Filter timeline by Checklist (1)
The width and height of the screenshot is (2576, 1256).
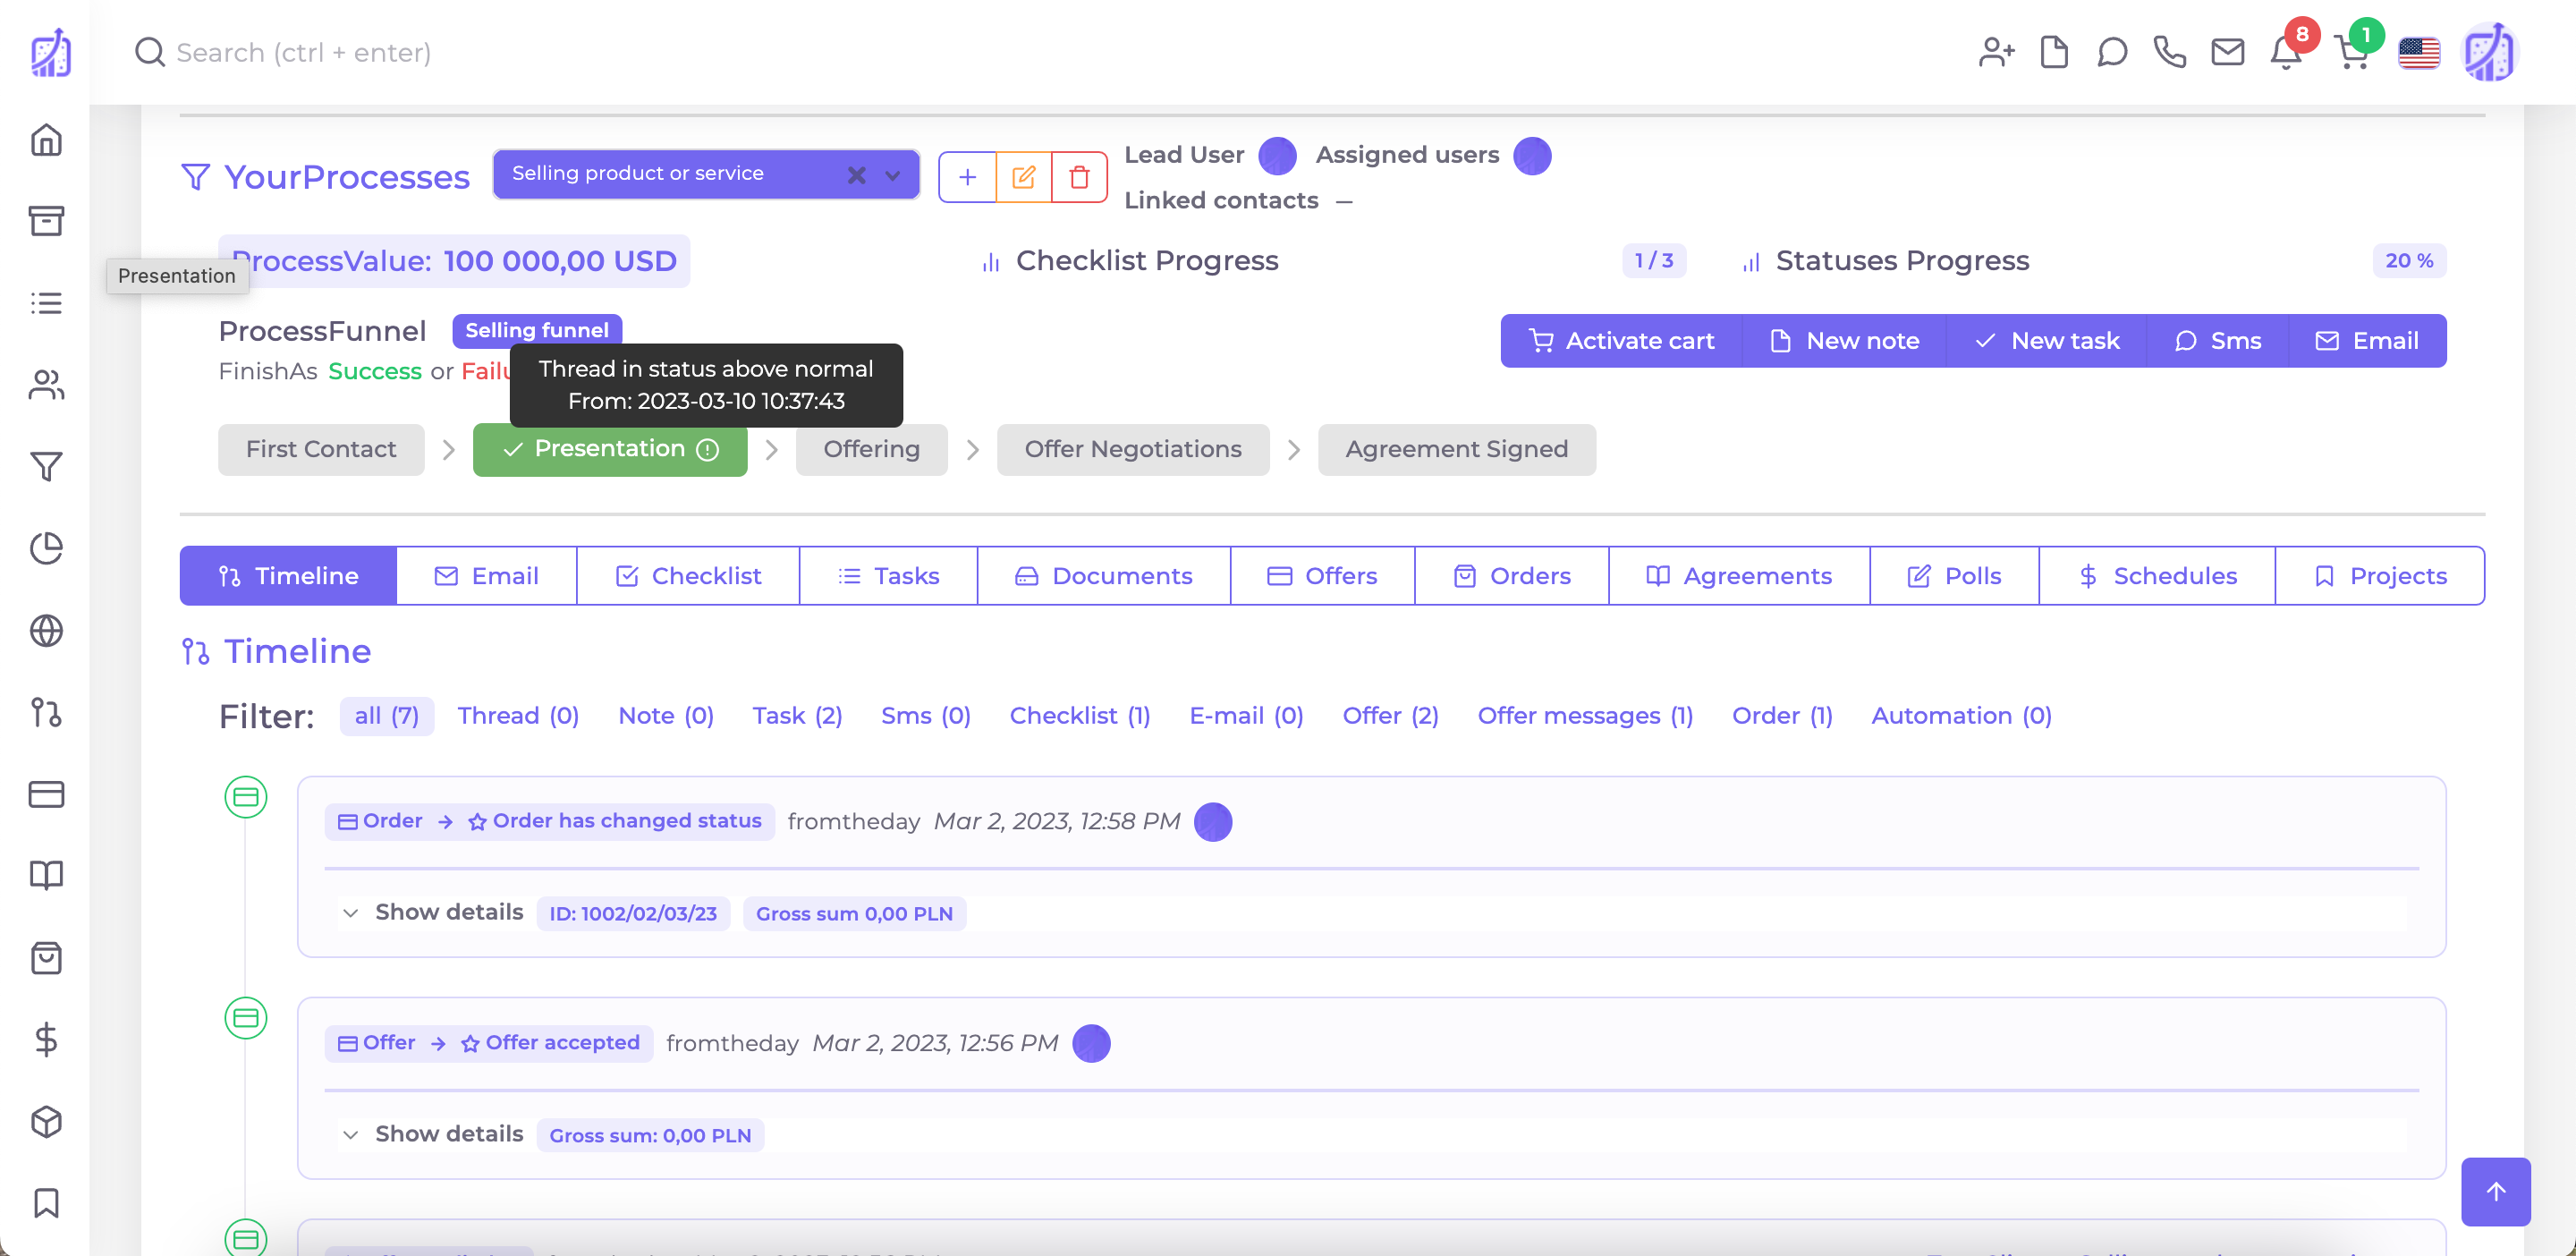tap(1080, 716)
